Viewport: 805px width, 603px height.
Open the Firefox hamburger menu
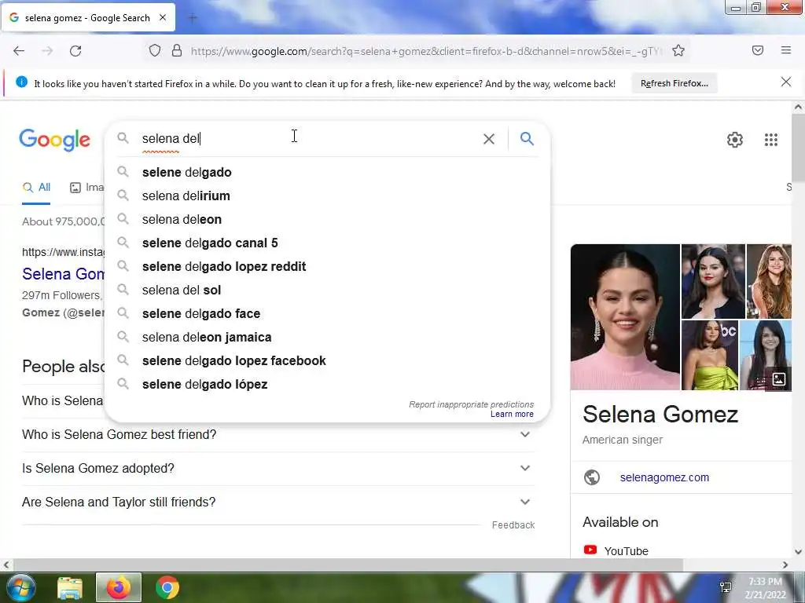click(786, 50)
